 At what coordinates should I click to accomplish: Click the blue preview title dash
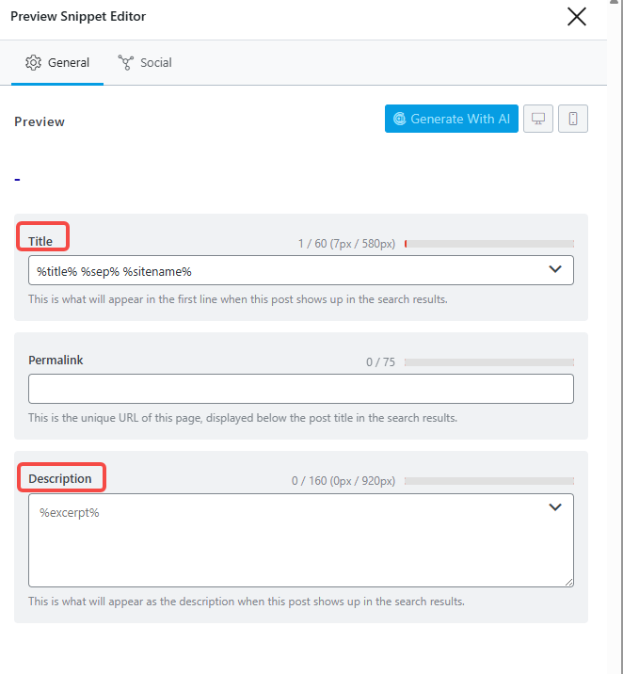tap(18, 179)
